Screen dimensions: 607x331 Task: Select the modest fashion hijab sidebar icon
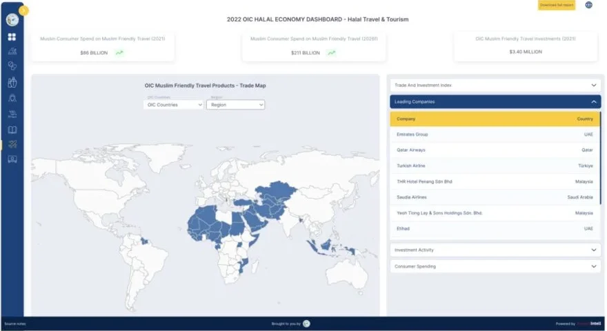12,98
